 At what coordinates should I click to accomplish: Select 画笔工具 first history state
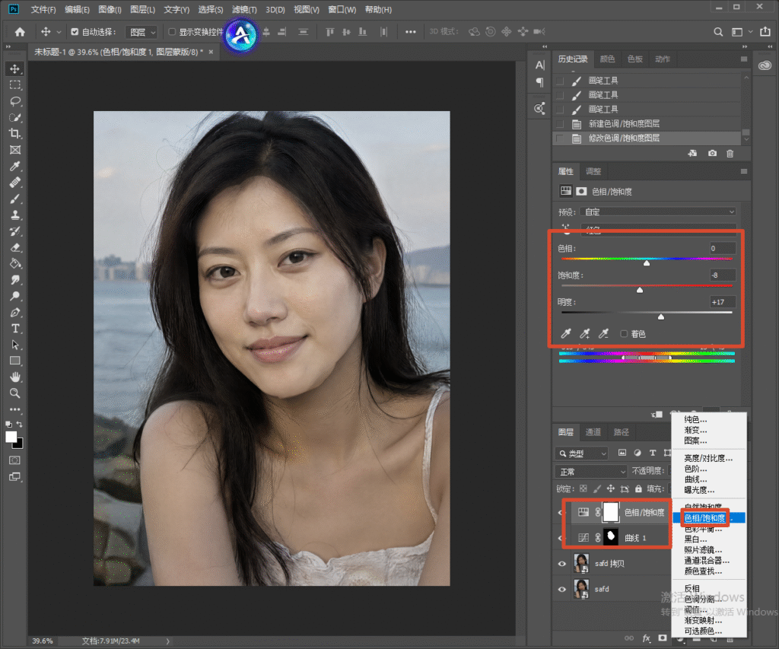click(x=648, y=81)
